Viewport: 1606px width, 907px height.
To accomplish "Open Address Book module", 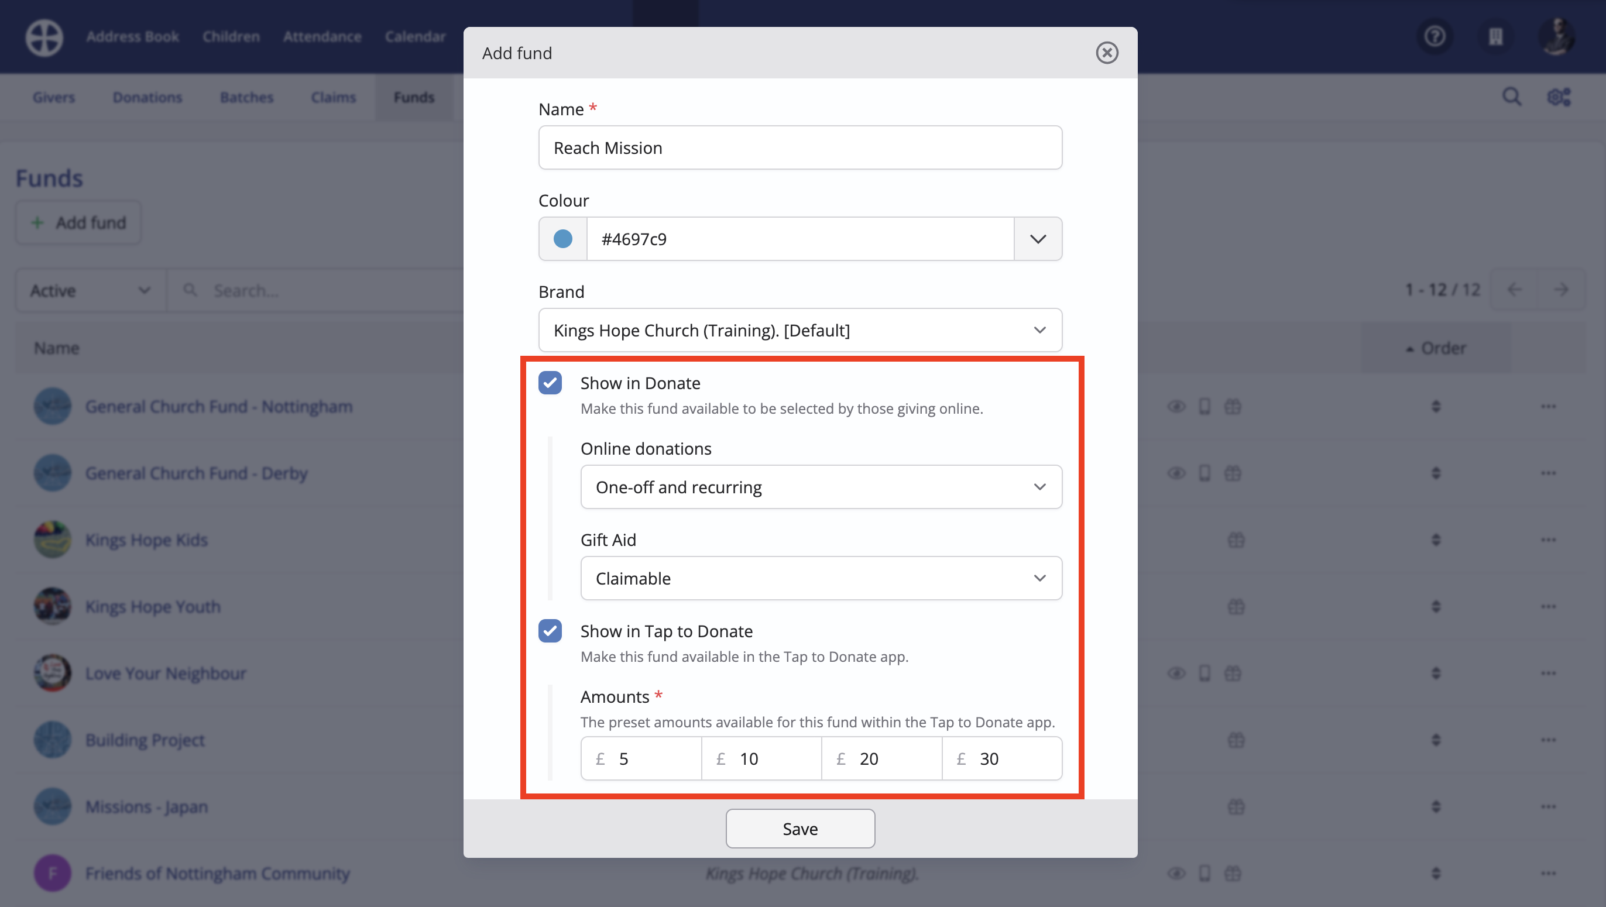I will point(132,36).
